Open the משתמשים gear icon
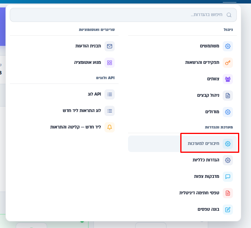This screenshot has width=251, height=228. (228, 46)
